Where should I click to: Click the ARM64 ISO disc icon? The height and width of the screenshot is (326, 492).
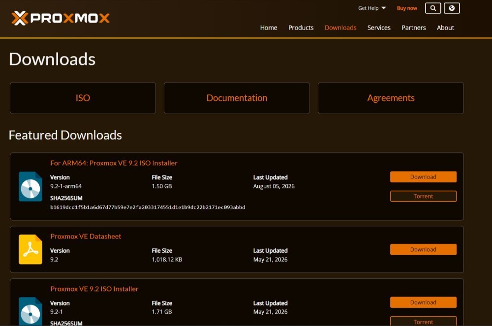[x=31, y=186]
